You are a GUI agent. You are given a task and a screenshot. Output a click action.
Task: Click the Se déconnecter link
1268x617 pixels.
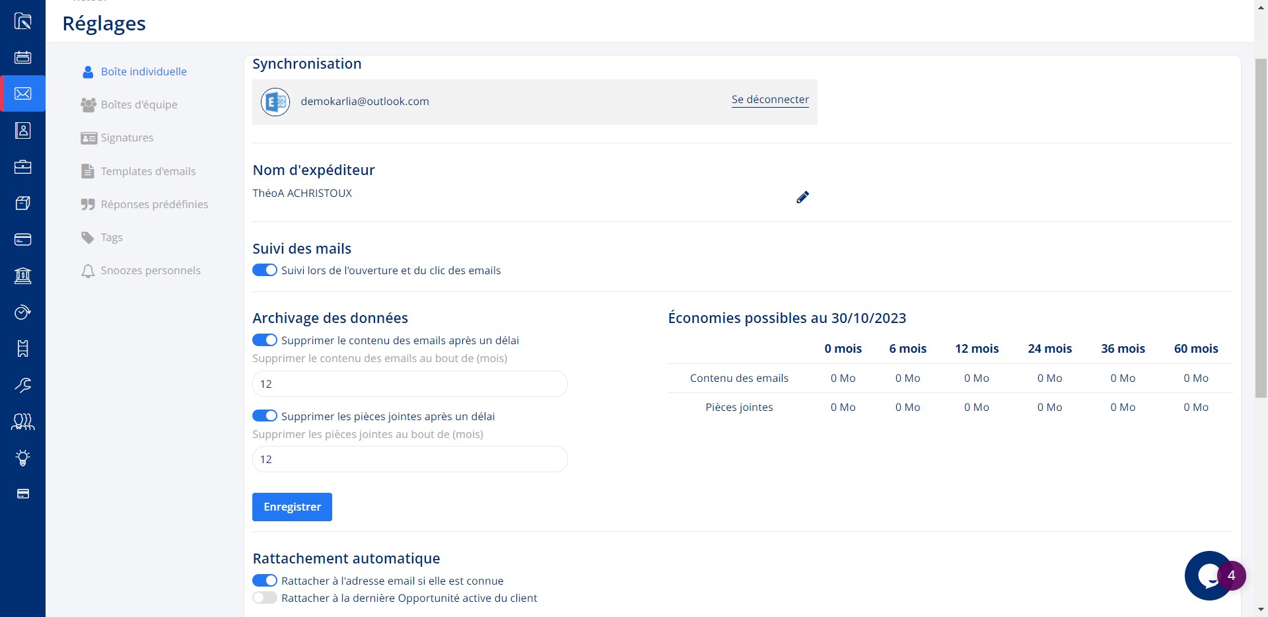770,100
